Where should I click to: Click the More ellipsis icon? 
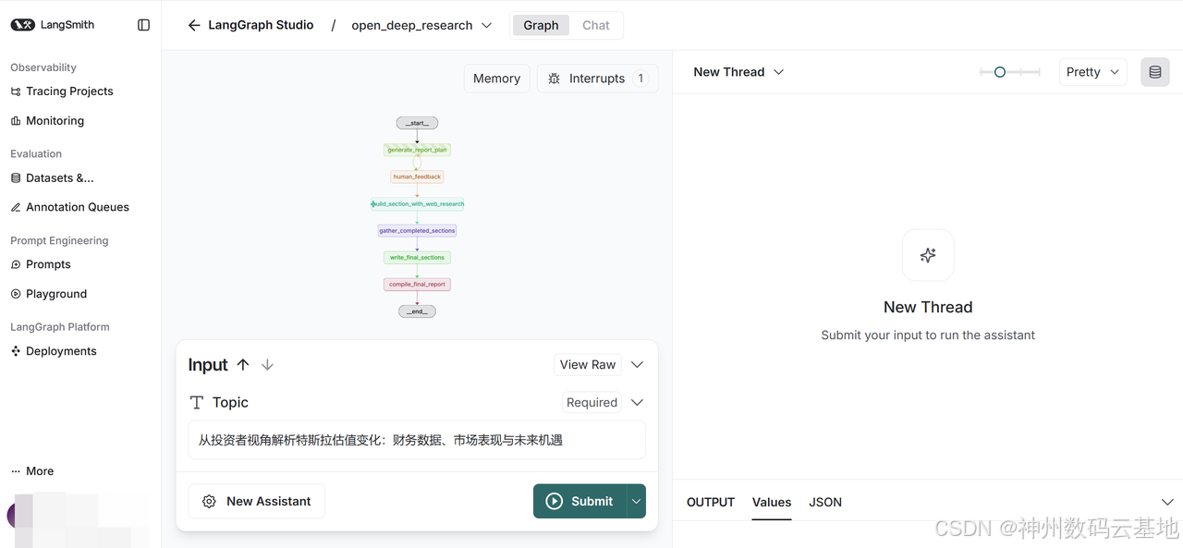pos(16,471)
